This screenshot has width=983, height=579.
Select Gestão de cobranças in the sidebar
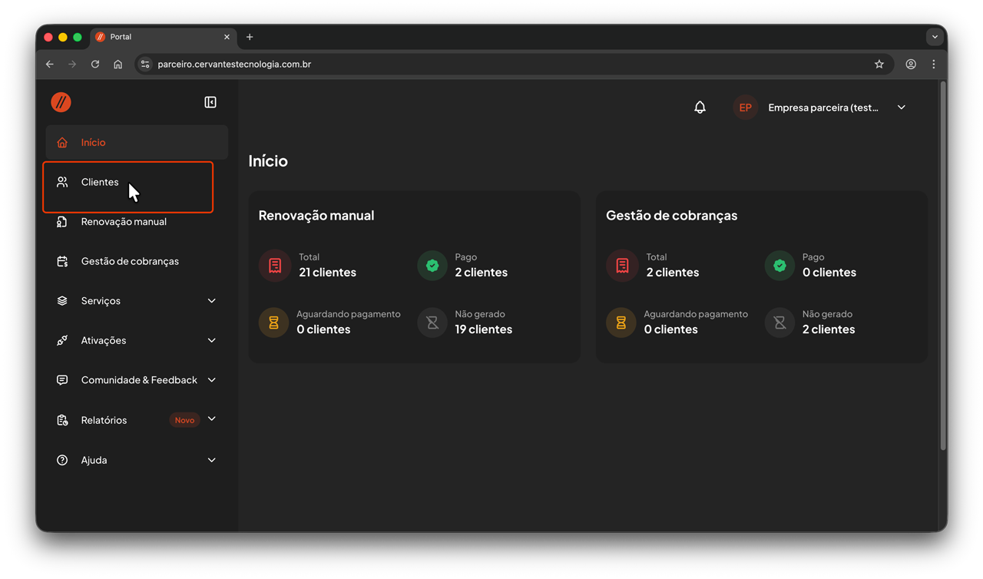coord(130,261)
